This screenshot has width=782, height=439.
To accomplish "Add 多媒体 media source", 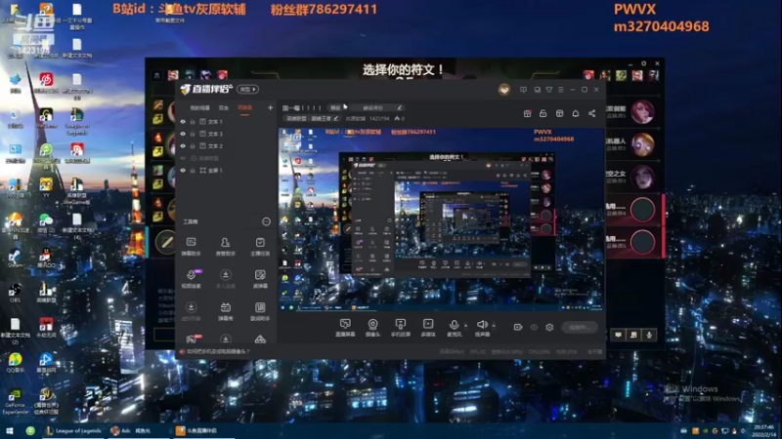I will [x=428, y=328].
